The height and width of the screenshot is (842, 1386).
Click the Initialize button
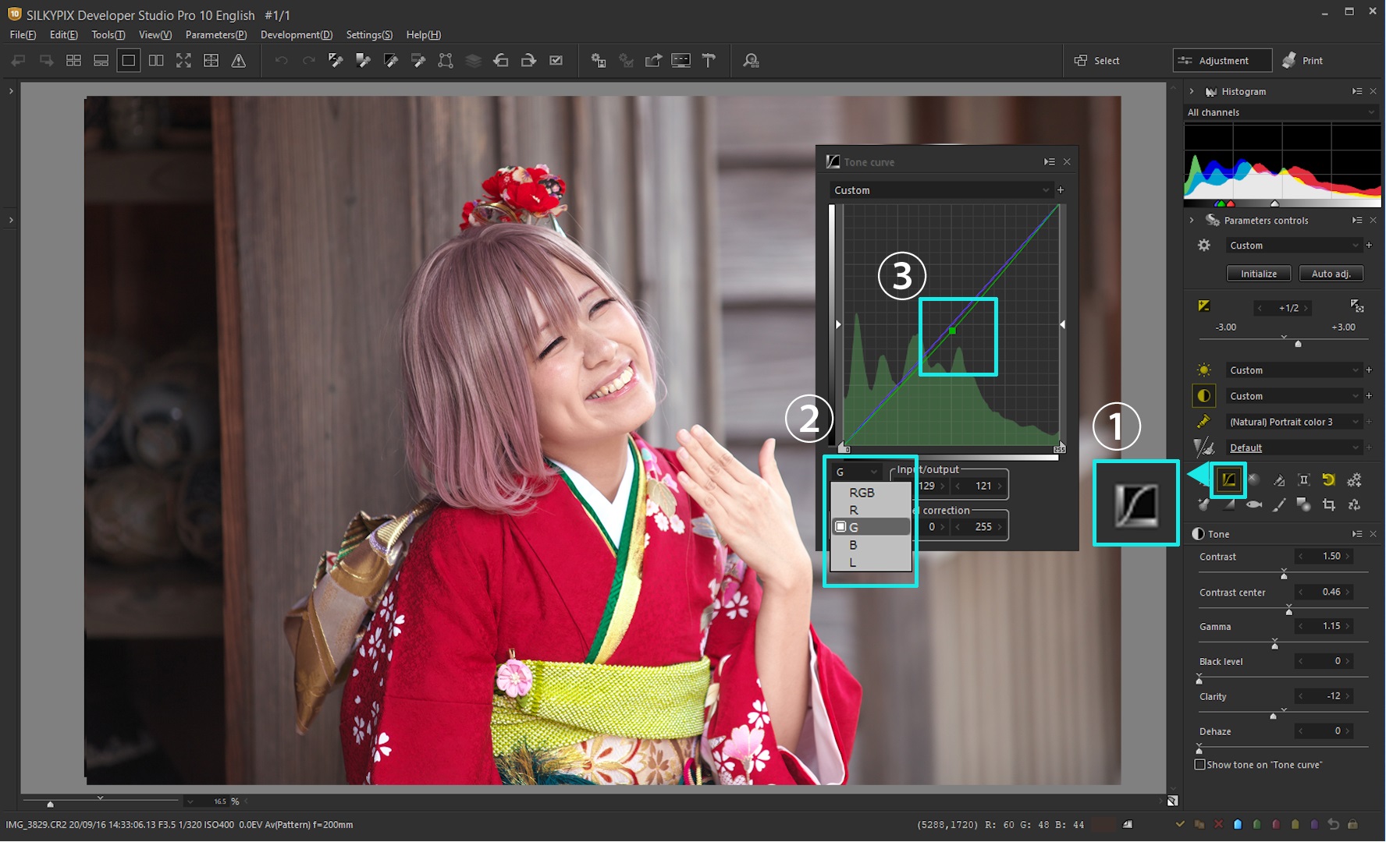click(1259, 274)
